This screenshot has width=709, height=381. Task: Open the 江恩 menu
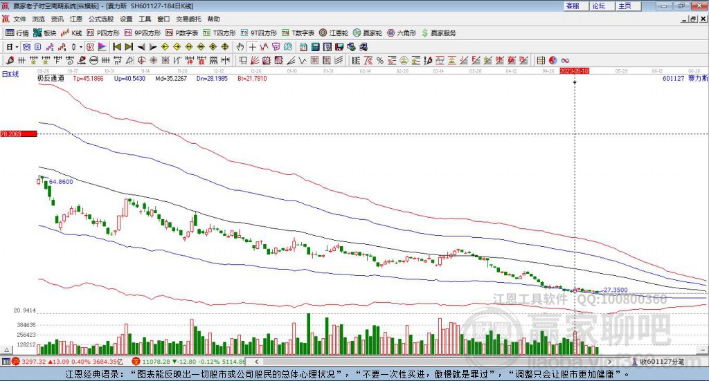[76, 19]
